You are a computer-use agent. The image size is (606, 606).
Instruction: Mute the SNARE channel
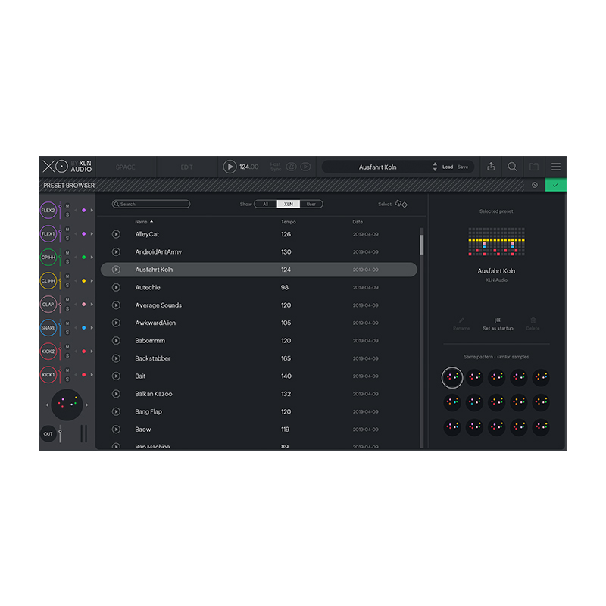(x=67, y=323)
